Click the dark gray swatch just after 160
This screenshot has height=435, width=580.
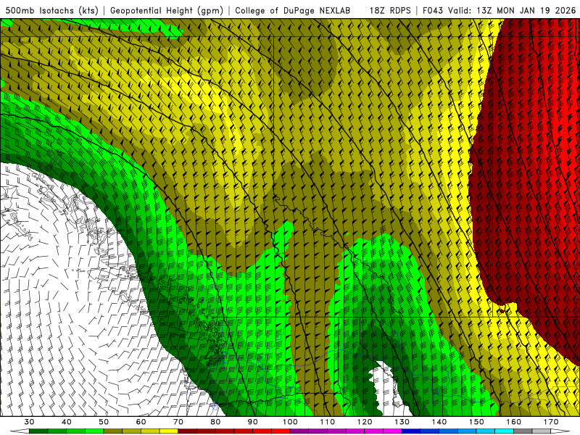(x=523, y=431)
